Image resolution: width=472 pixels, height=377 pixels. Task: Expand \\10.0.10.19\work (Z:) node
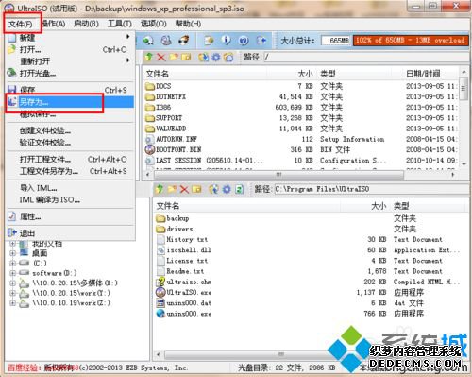12,303
